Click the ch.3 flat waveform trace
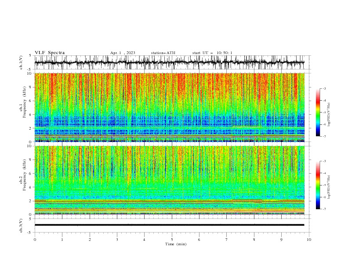This screenshot has width=348, height=269. [169, 225]
